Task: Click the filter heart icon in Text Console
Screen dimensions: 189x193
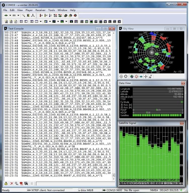Action: click(21, 184)
